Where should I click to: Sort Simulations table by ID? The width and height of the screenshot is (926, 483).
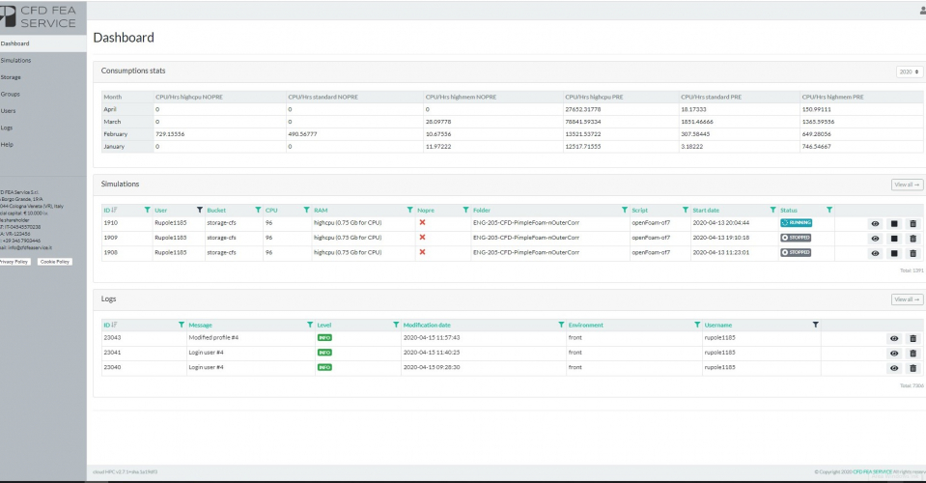pos(110,210)
